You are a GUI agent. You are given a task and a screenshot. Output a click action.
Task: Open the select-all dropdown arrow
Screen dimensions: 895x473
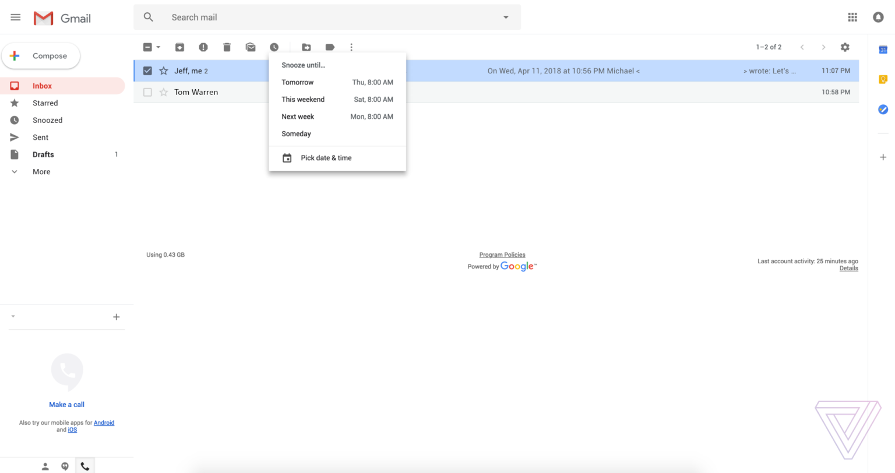pyautogui.click(x=158, y=47)
